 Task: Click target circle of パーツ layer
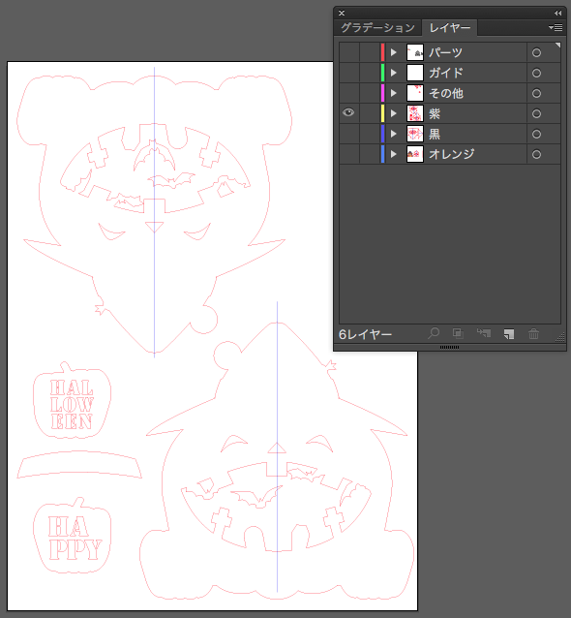coord(536,53)
